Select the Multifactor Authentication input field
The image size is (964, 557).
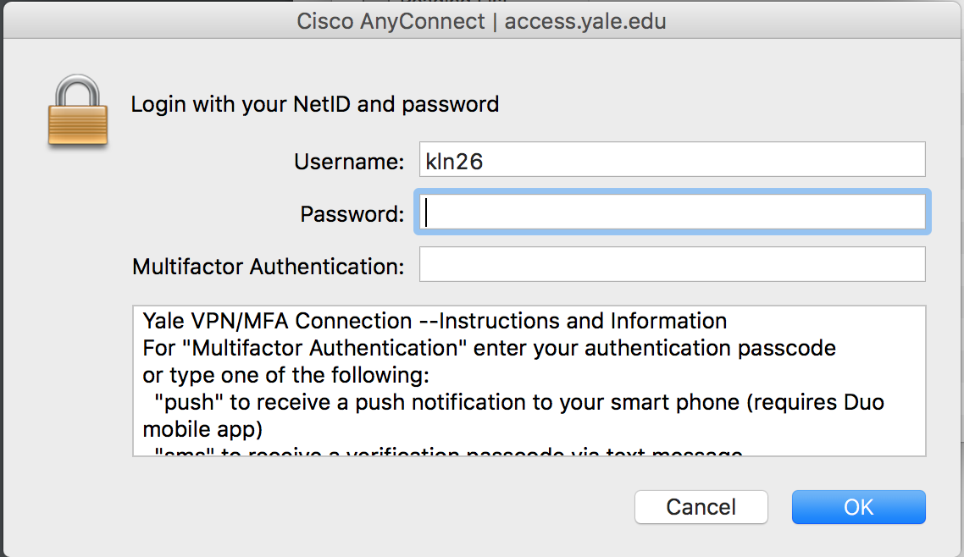(672, 264)
